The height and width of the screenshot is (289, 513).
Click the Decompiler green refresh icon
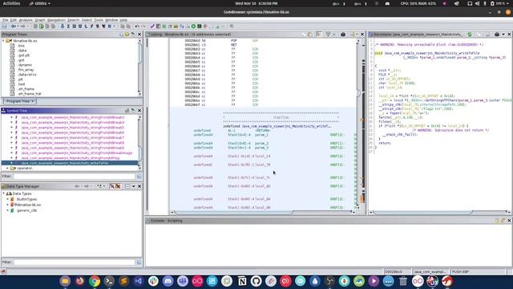(470, 34)
